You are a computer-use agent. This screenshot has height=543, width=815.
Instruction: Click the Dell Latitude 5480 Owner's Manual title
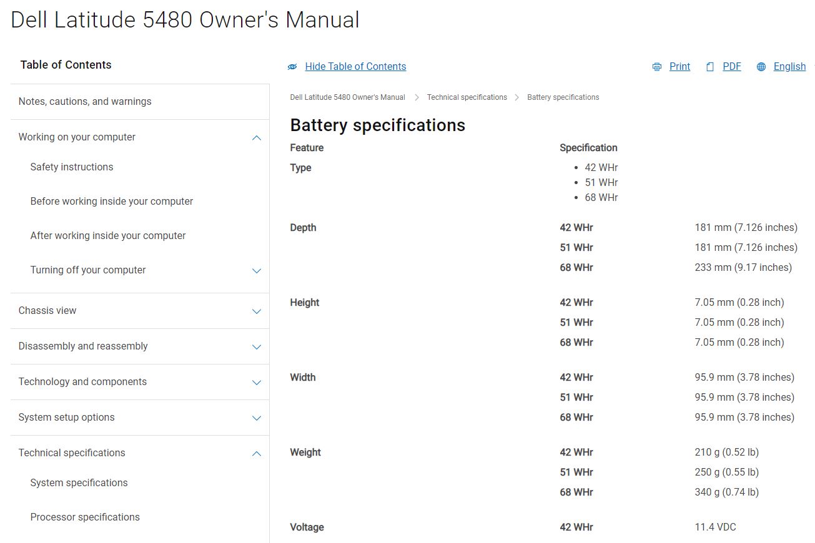[185, 20]
